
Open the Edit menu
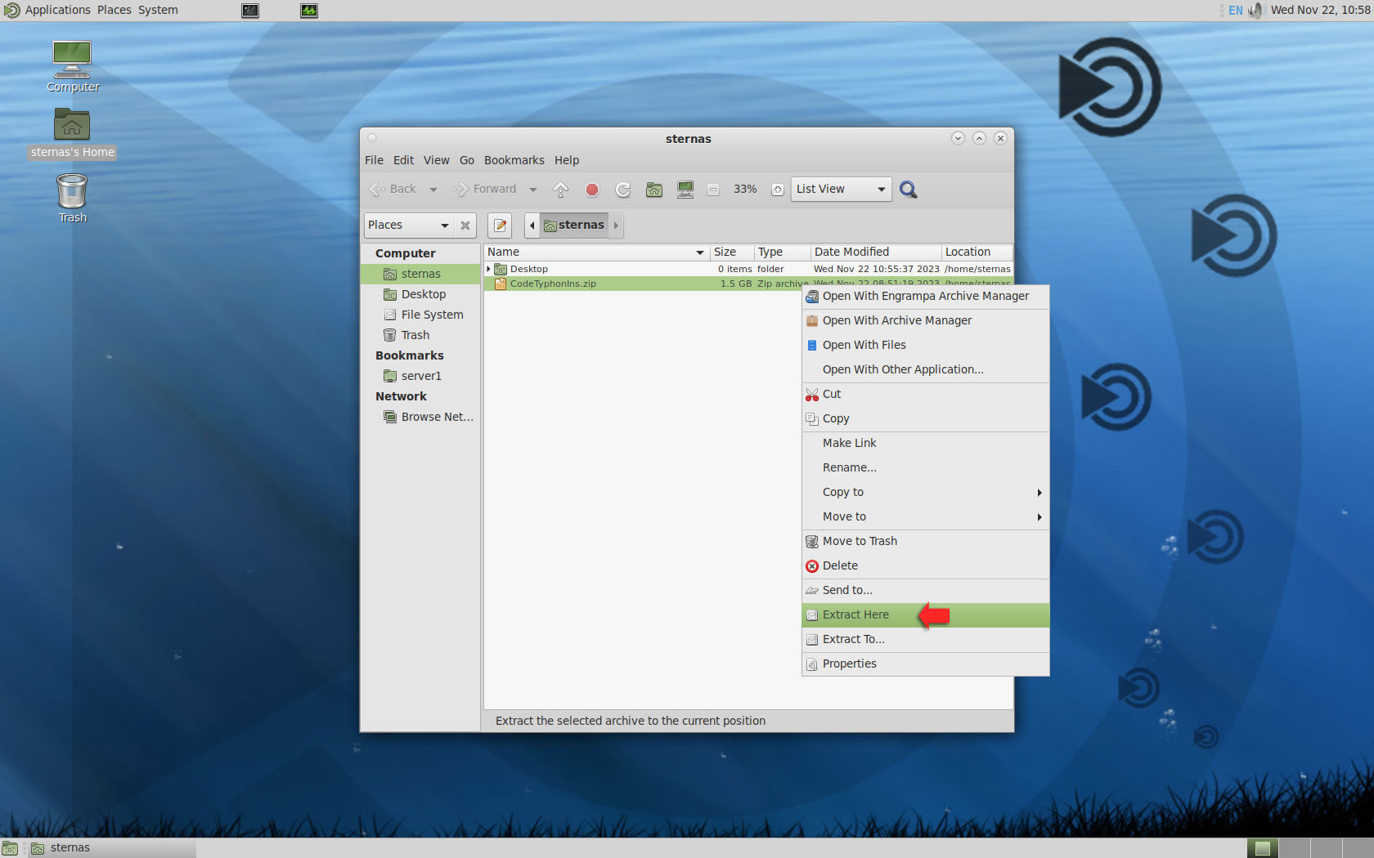(403, 160)
